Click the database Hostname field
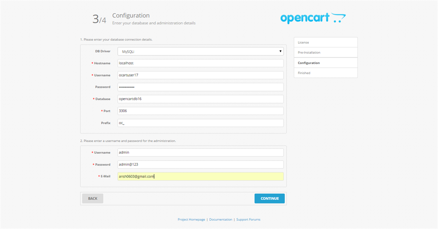This screenshot has width=438, height=229. point(201,63)
